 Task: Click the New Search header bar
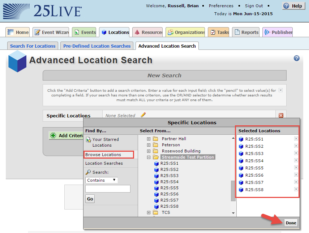pyautogui.click(x=164, y=75)
